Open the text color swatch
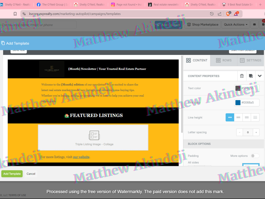The height and width of the screenshot is (199, 265). [238, 88]
